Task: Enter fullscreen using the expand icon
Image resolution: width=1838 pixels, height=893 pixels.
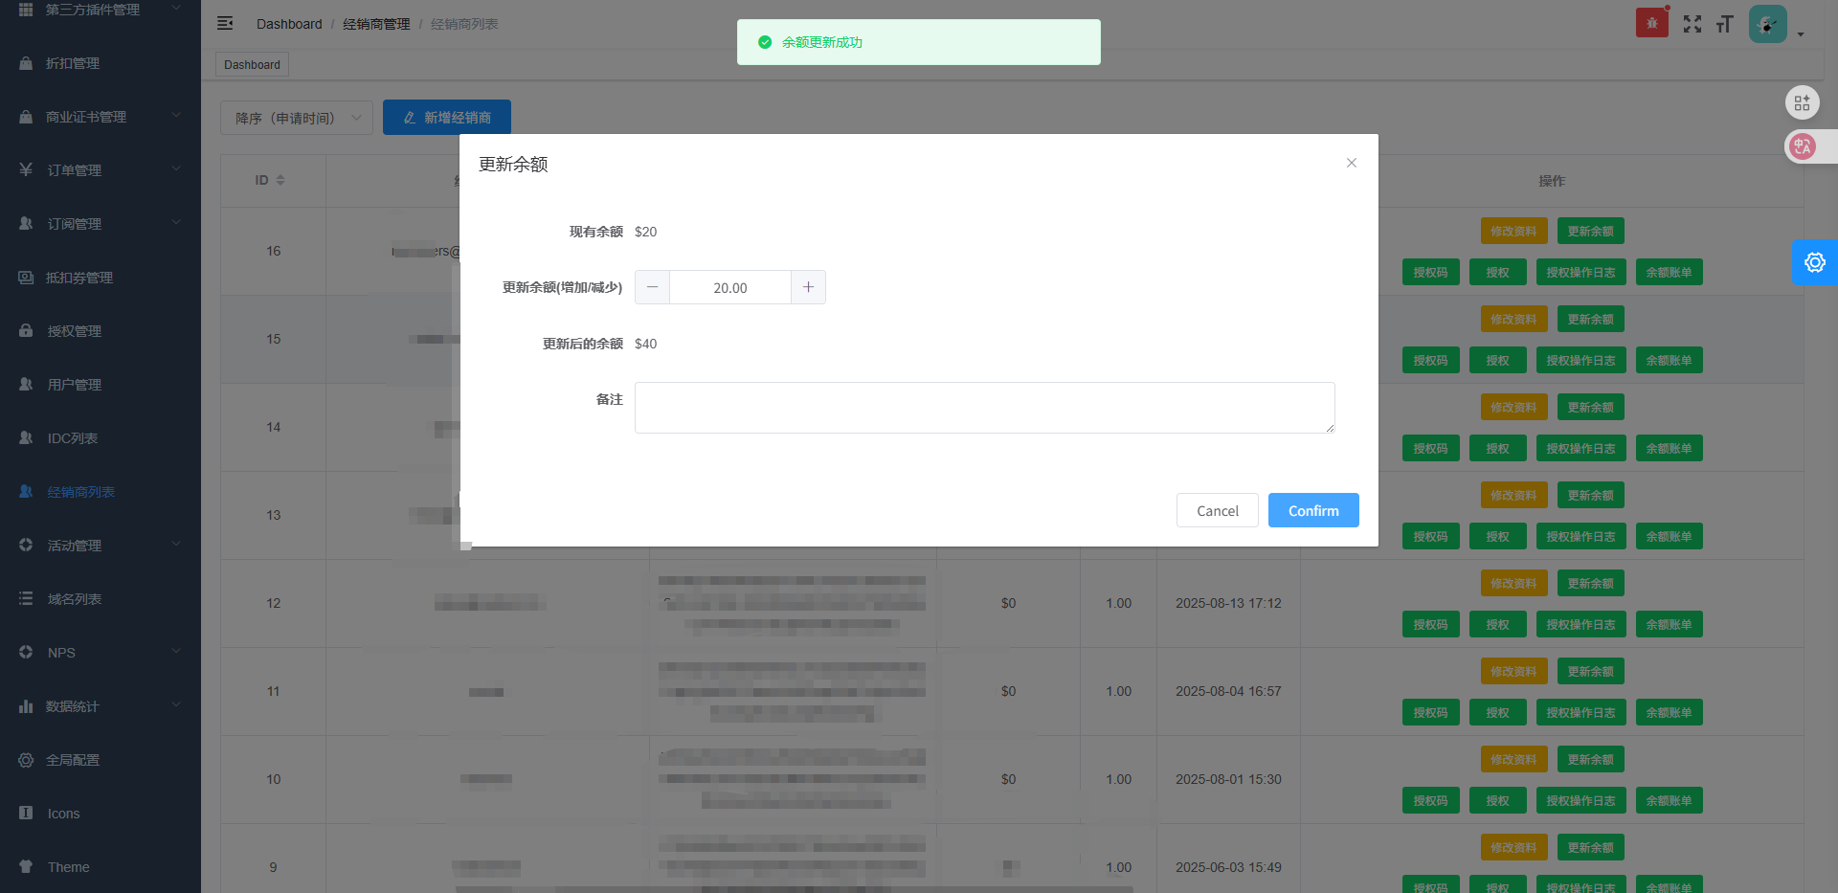Action: [x=1692, y=24]
